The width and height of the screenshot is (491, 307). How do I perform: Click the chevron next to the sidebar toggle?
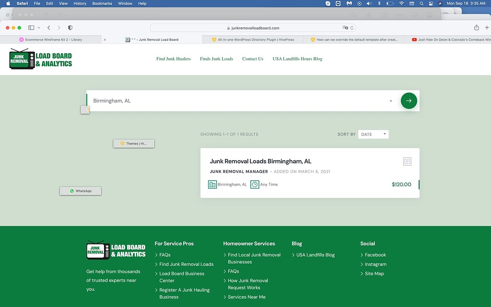tap(38, 27)
